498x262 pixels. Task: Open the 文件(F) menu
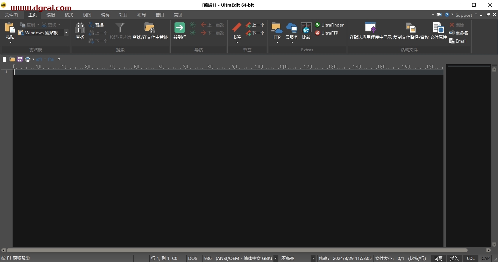[x=12, y=15]
